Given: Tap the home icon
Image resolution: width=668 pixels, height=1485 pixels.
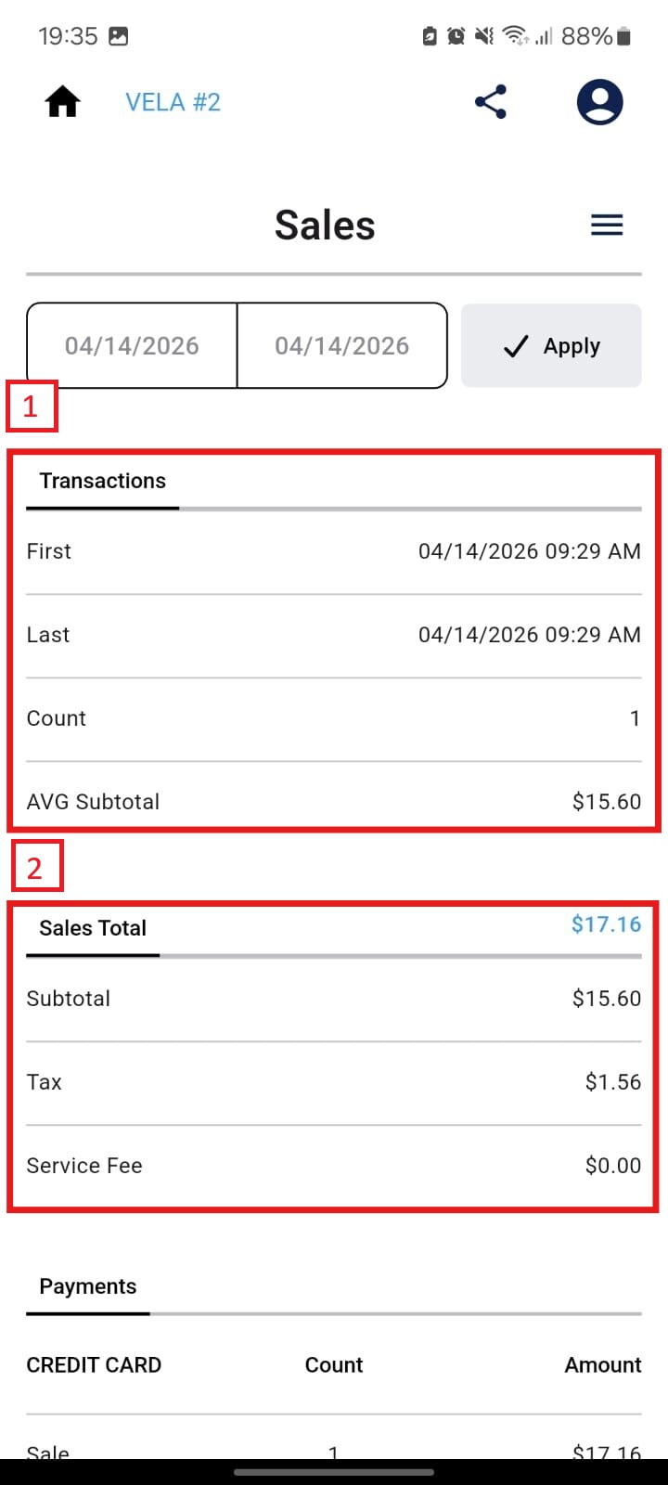Looking at the screenshot, I should point(63,101).
